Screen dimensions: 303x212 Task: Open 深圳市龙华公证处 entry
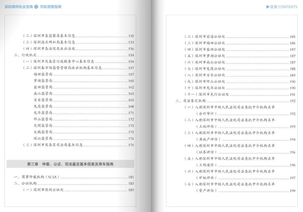coord(240,88)
